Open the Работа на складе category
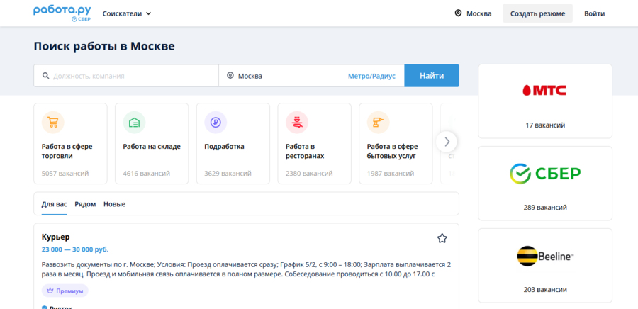This screenshot has width=638, height=309. (152, 144)
